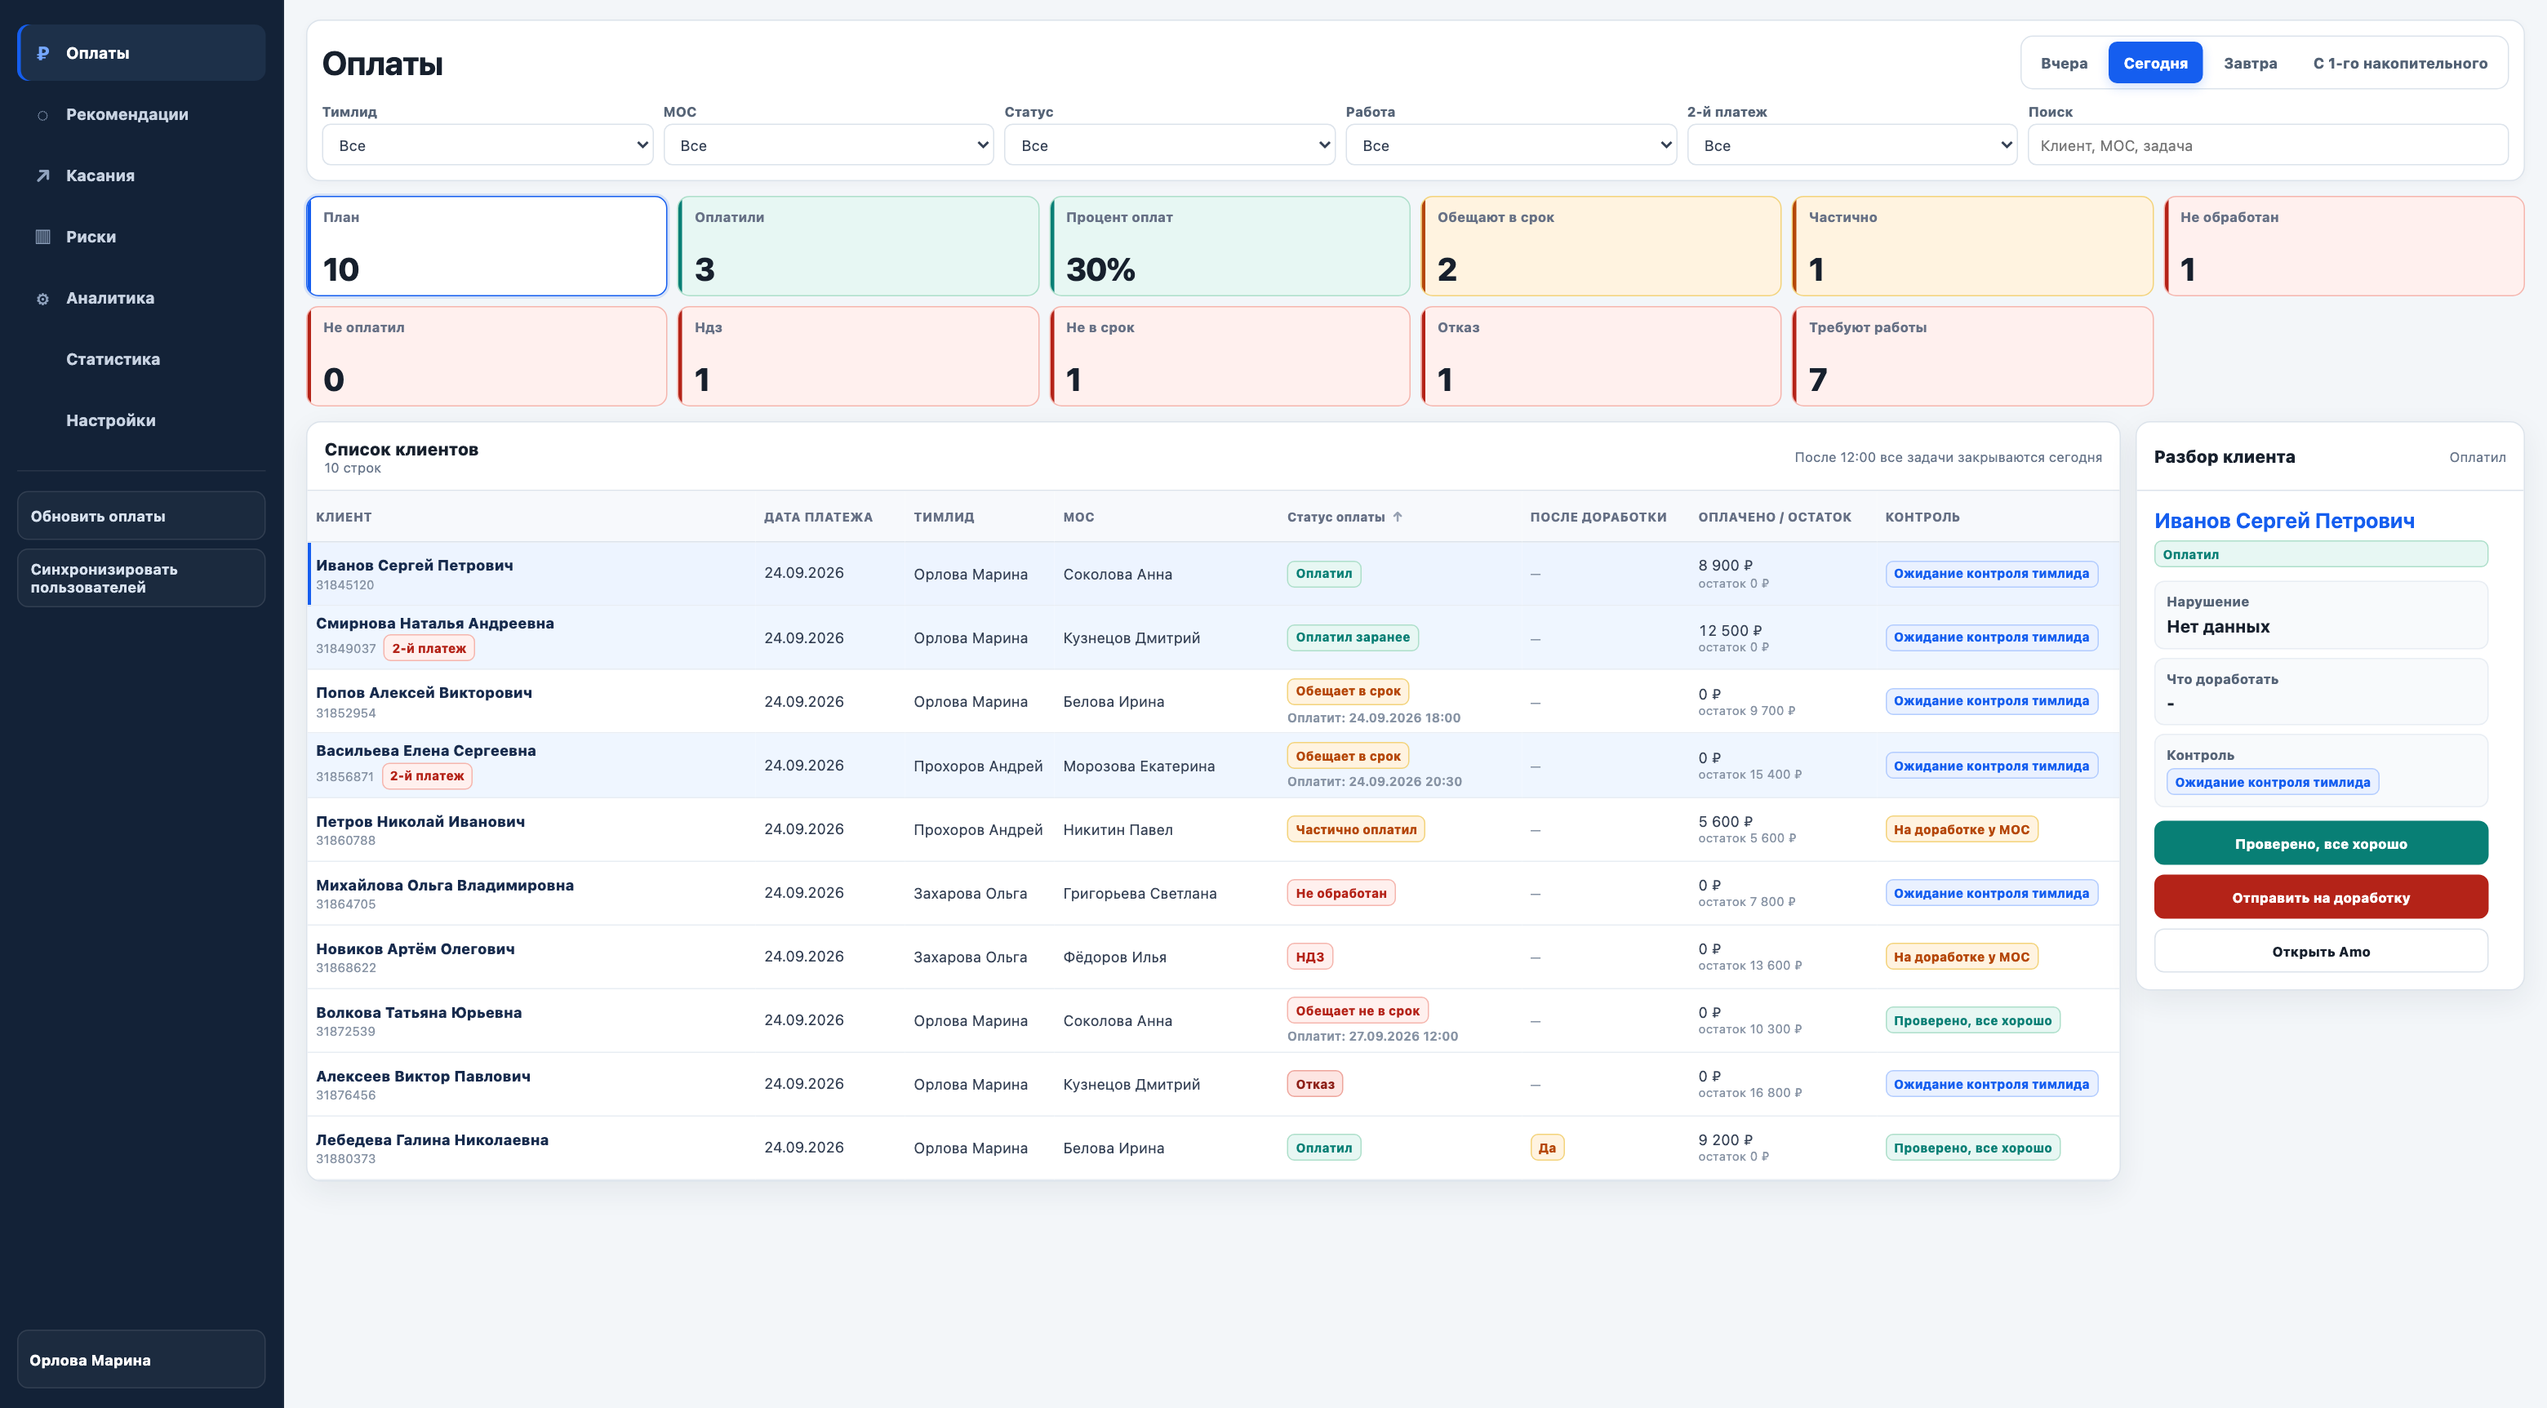Click the ruble icon beside Оплаты
Screen dimensions: 2547x1408
coord(42,53)
